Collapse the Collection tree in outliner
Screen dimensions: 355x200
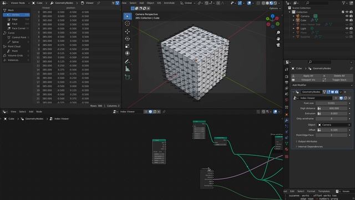(x=290, y=12)
